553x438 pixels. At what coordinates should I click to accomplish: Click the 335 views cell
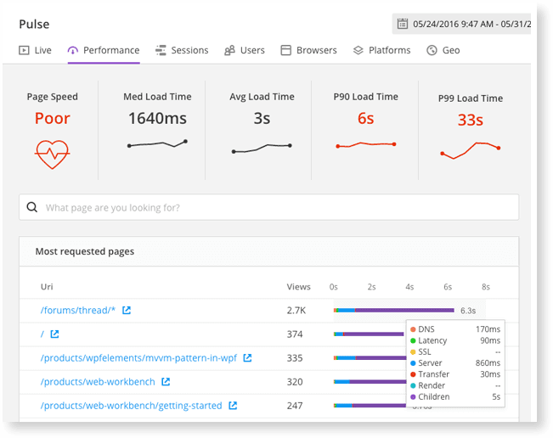[x=295, y=358]
